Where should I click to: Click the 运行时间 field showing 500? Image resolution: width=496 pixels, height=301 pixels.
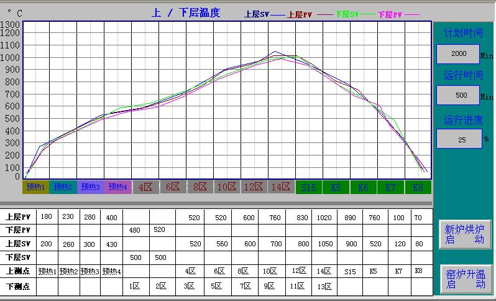pos(458,96)
